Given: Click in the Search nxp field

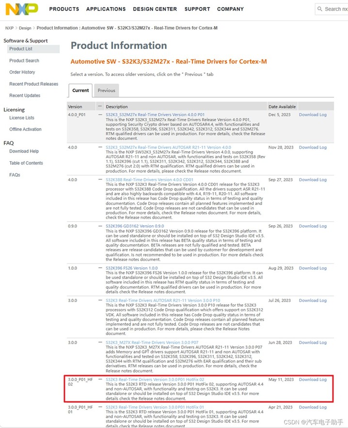Looking at the screenshot, I should (x=334, y=9).
